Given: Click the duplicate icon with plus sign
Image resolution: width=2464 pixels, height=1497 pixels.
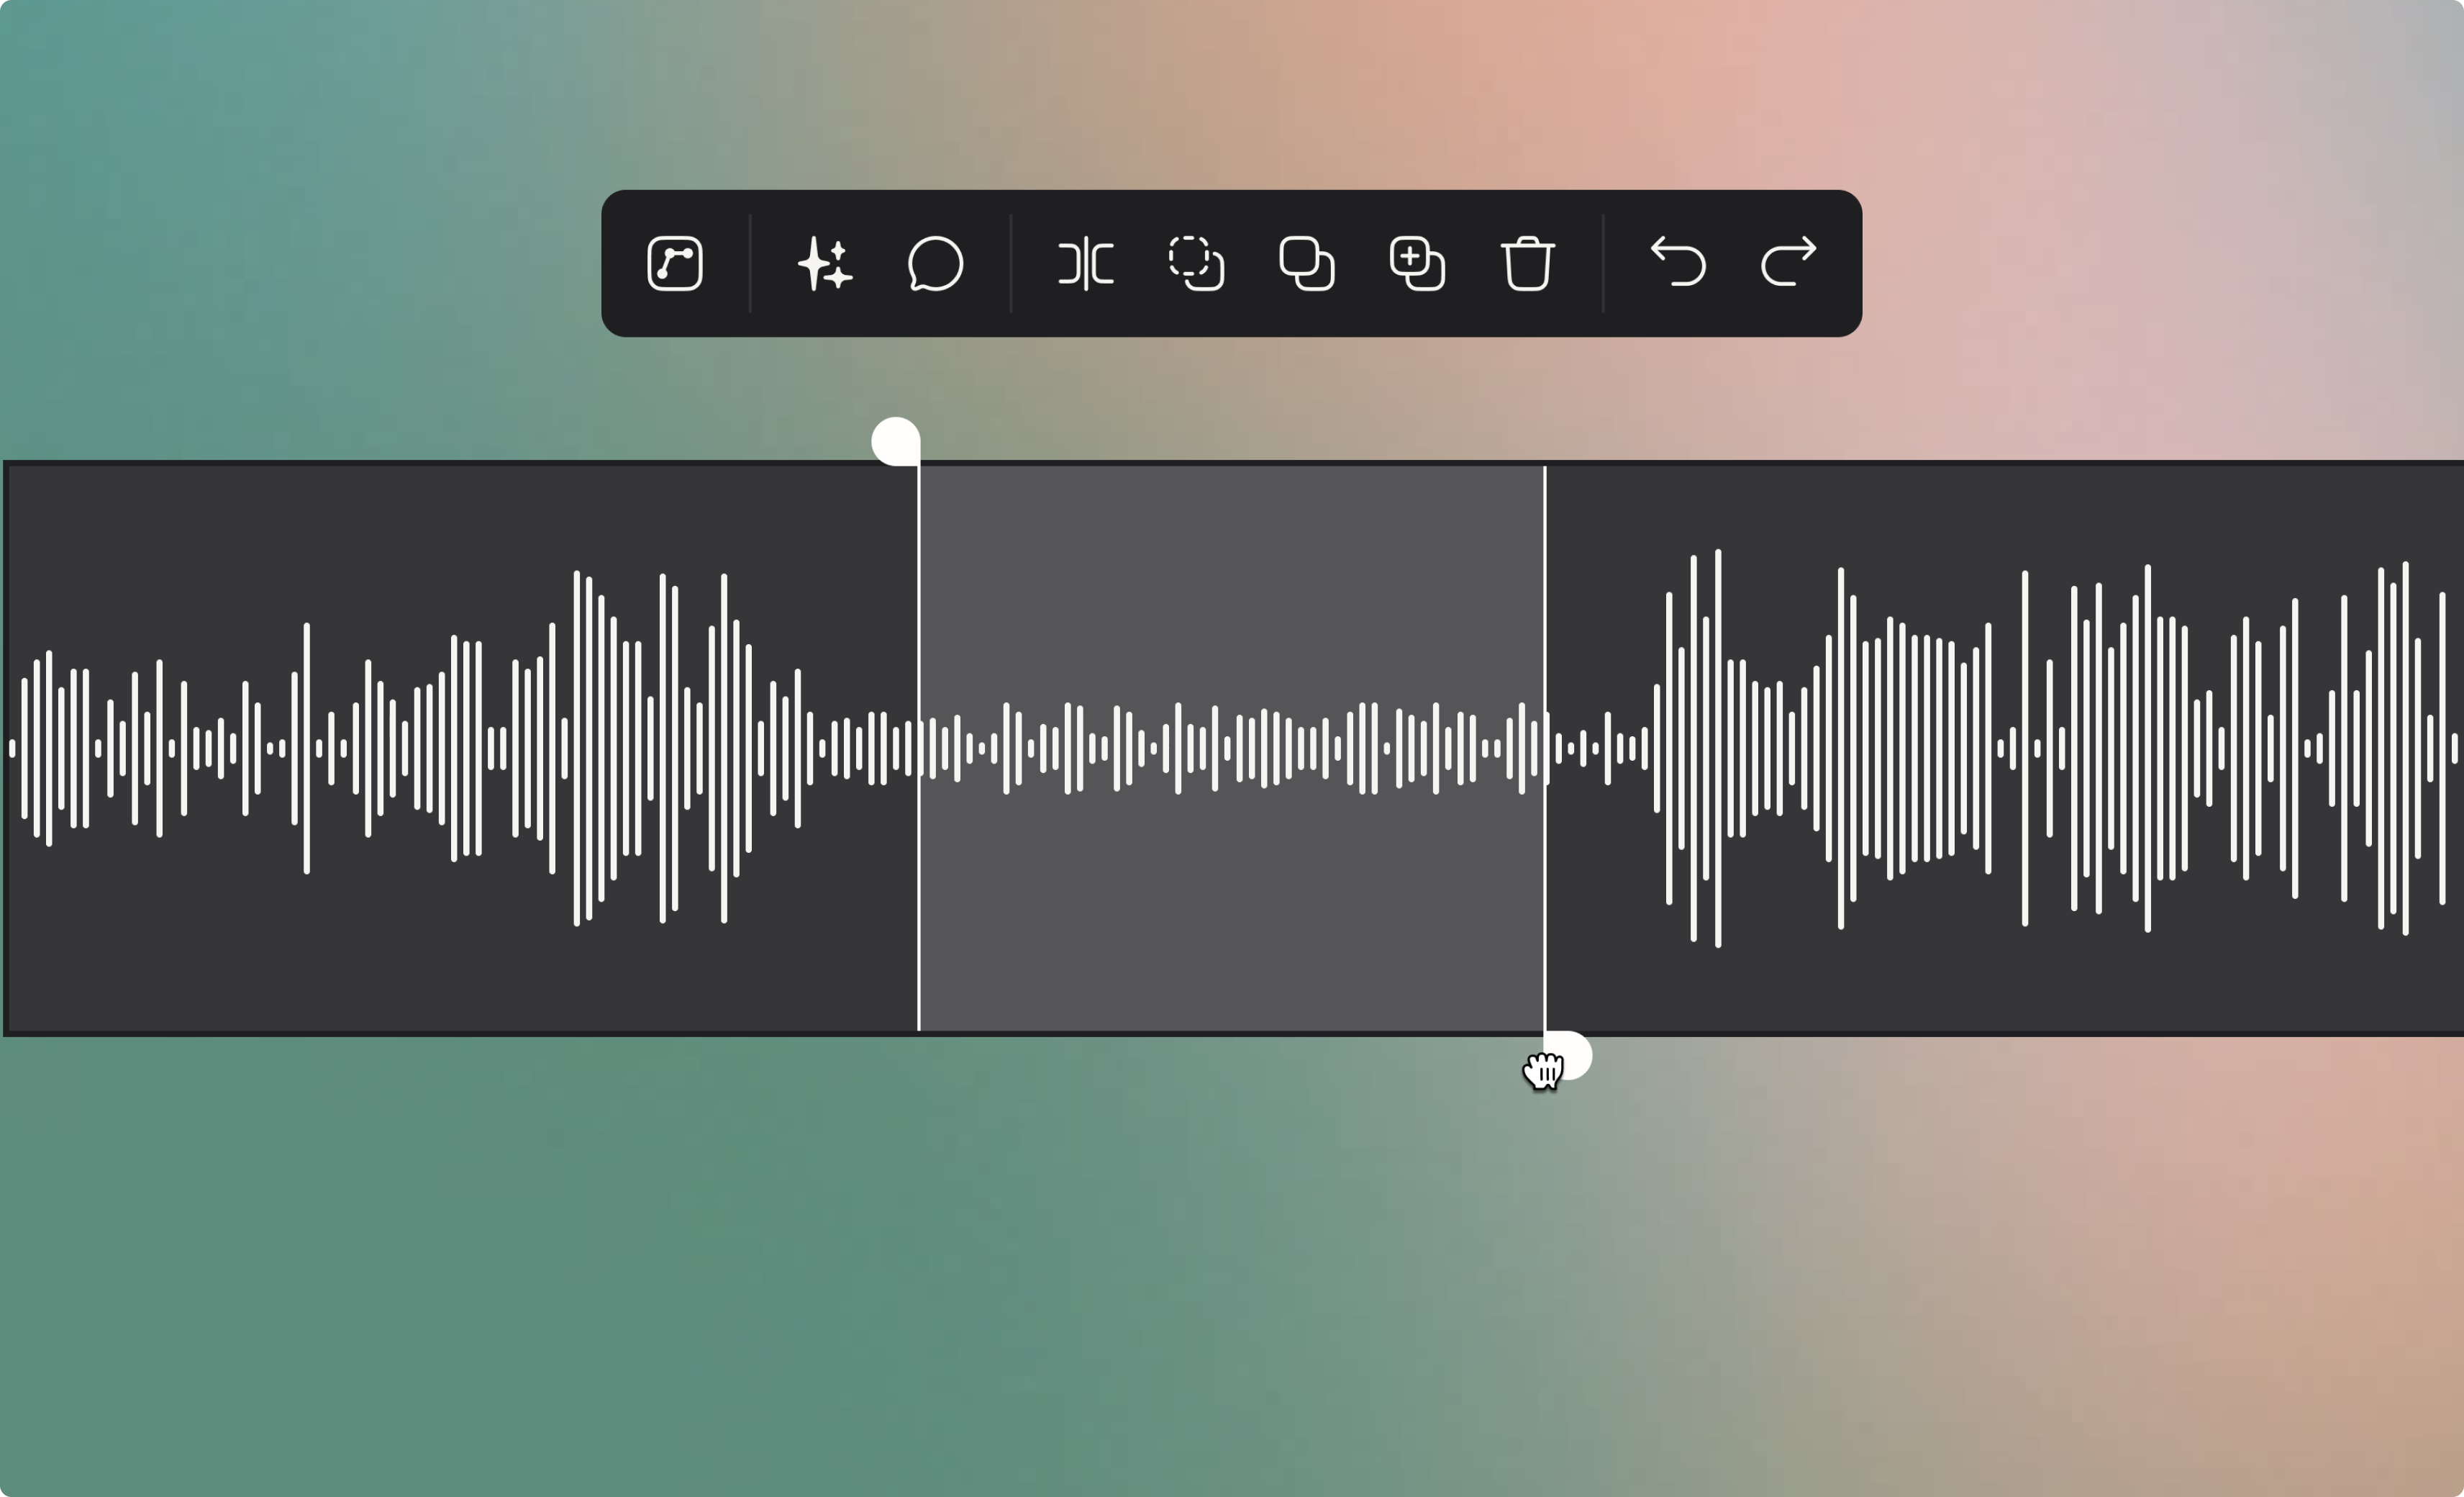Looking at the screenshot, I should pyautogui.click(x=1417, y=263).
